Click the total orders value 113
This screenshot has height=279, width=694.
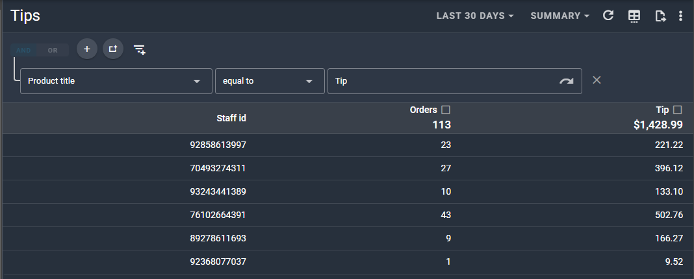(x=442, y=125)
